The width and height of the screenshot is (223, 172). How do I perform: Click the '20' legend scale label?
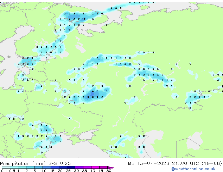pos(60,171)
